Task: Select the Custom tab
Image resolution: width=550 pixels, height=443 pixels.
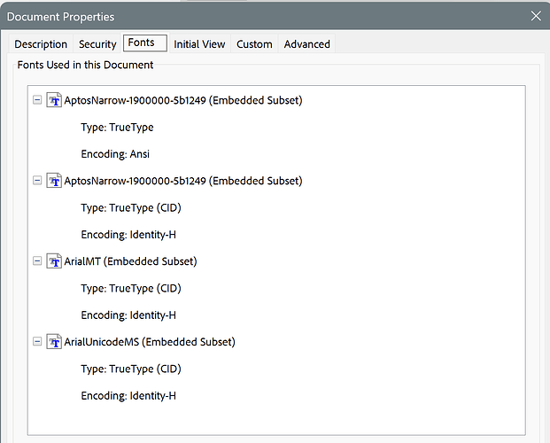Action: pyautogui.click(x=254, y=44)
